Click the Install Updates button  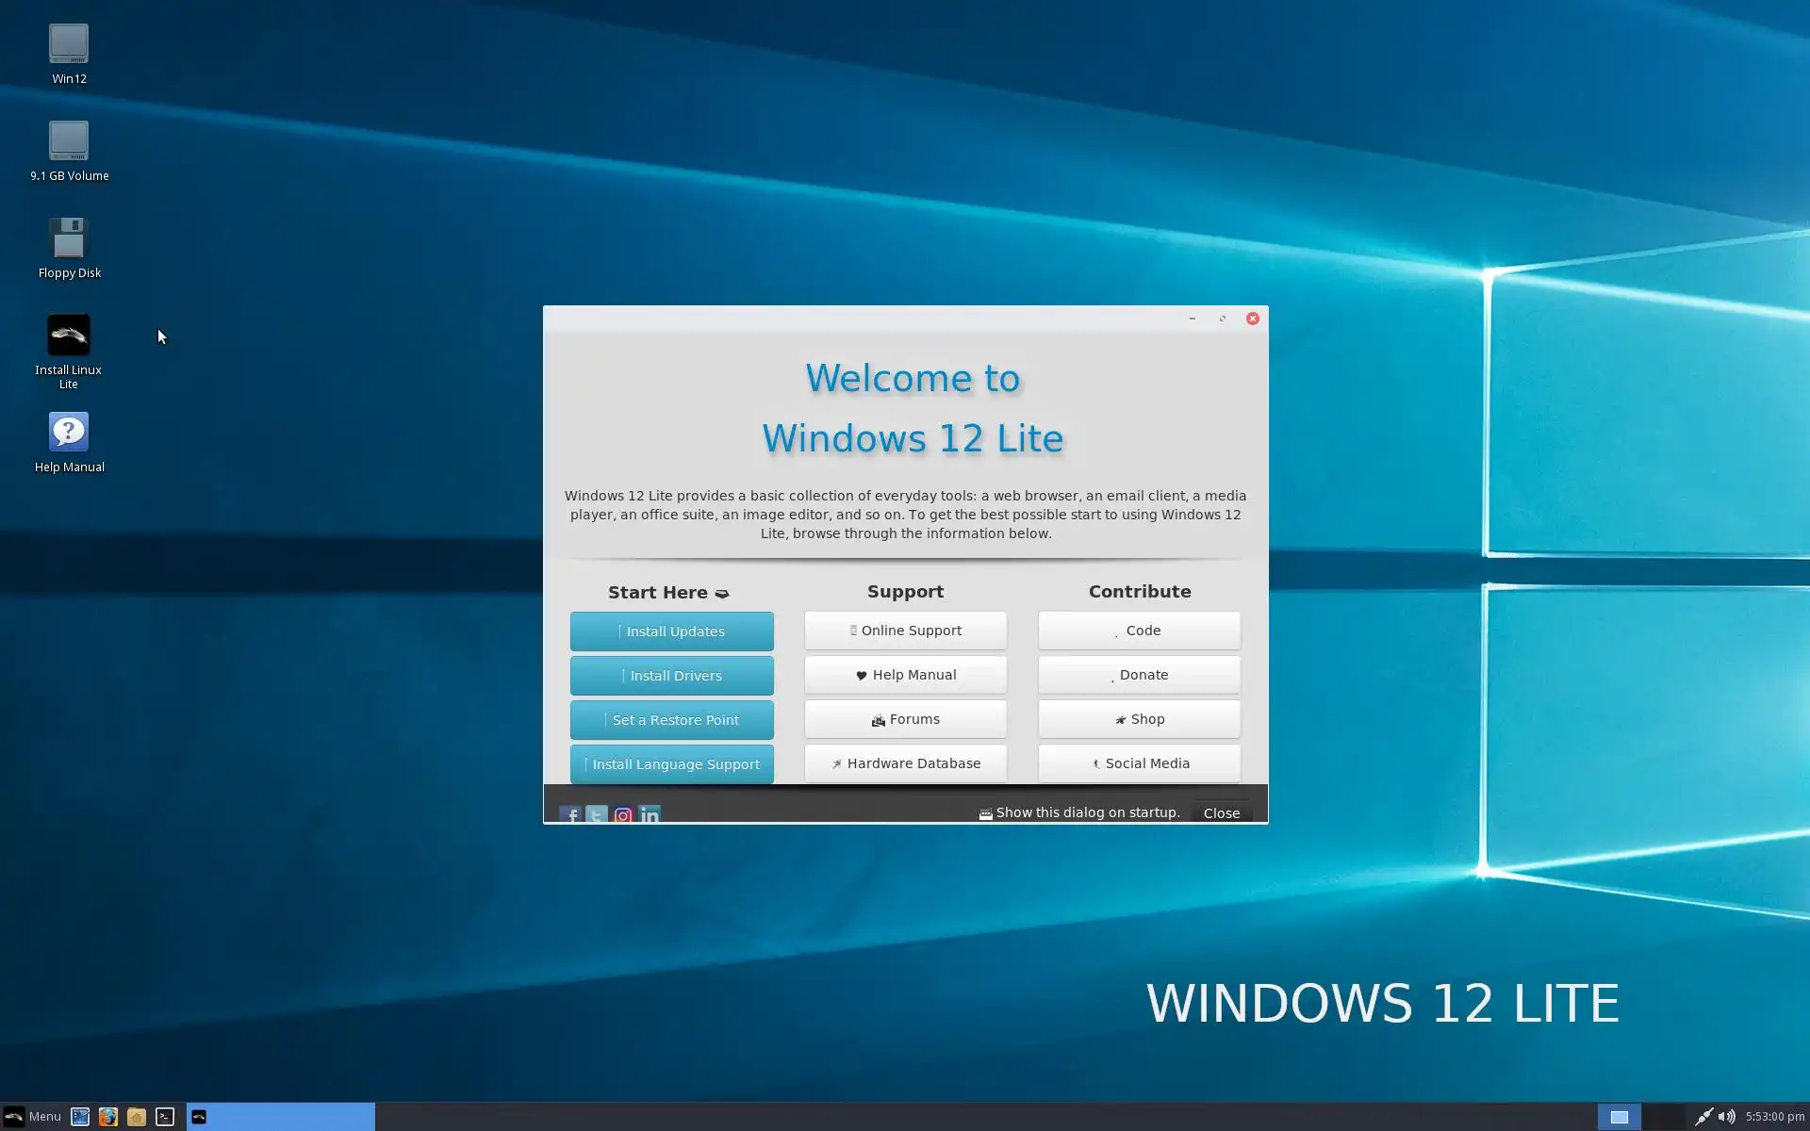tap(671, 631)
